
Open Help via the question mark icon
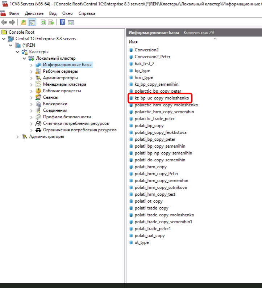pos(62,22)
